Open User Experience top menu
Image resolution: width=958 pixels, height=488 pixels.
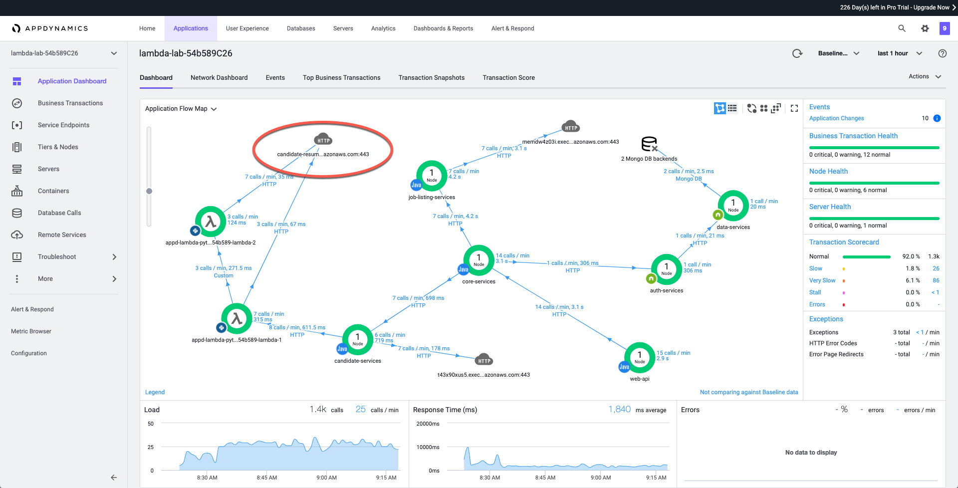pyautogui.click(x=247, y=28)
